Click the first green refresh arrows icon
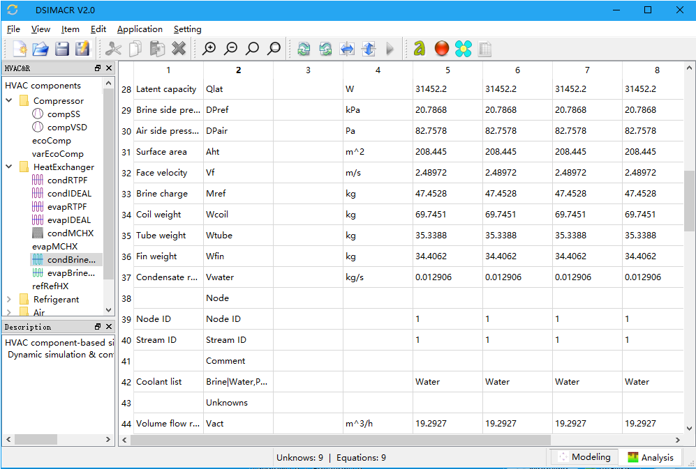 point(304,49)
